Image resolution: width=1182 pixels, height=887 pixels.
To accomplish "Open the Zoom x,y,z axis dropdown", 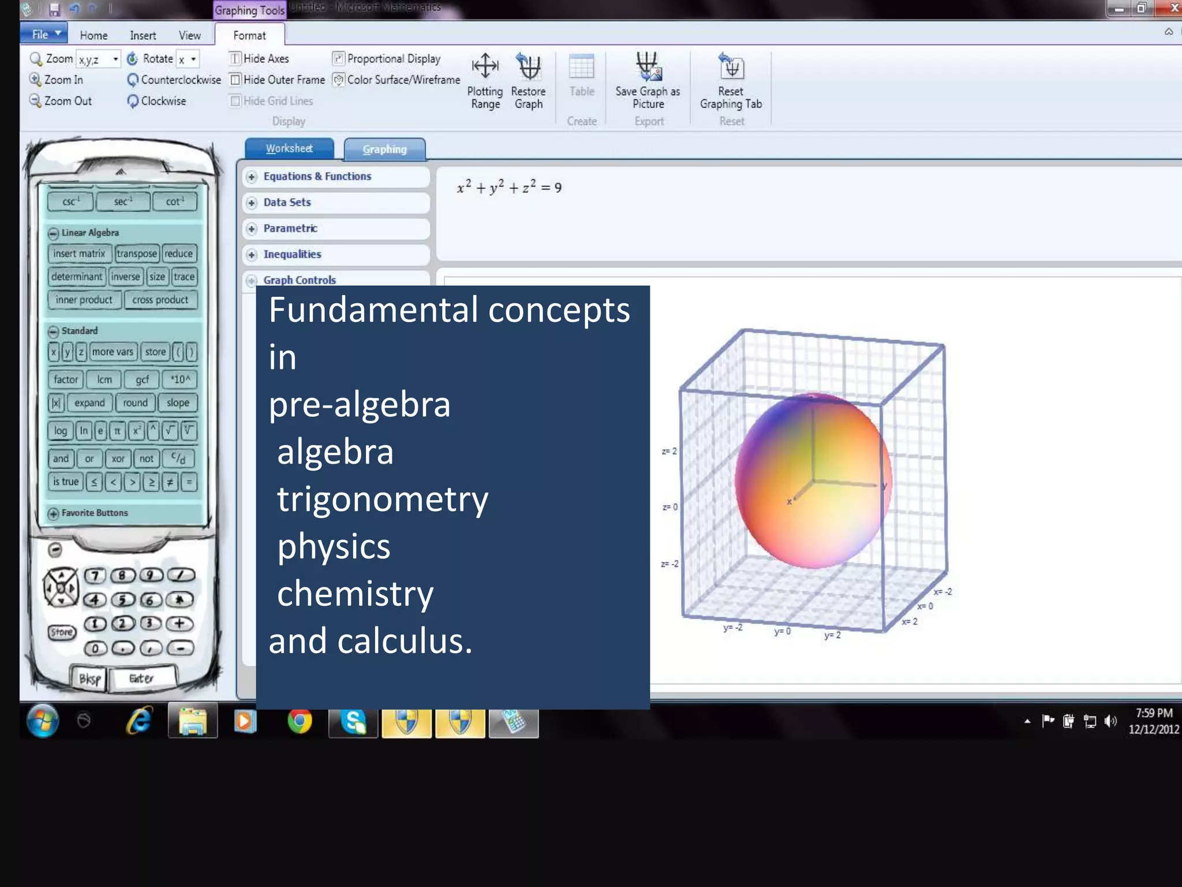I will [x=115, y=59].
